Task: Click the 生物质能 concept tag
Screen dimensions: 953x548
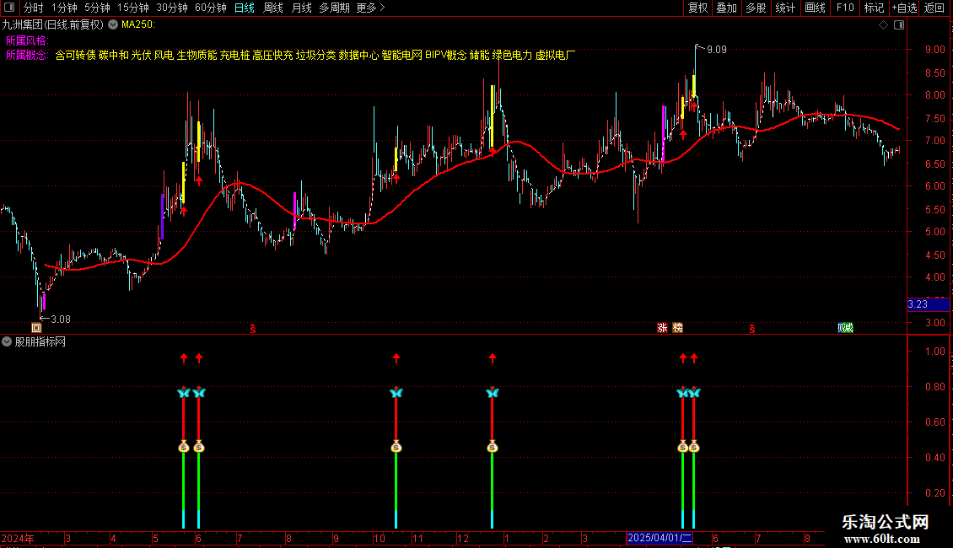Action: [197, 56]
